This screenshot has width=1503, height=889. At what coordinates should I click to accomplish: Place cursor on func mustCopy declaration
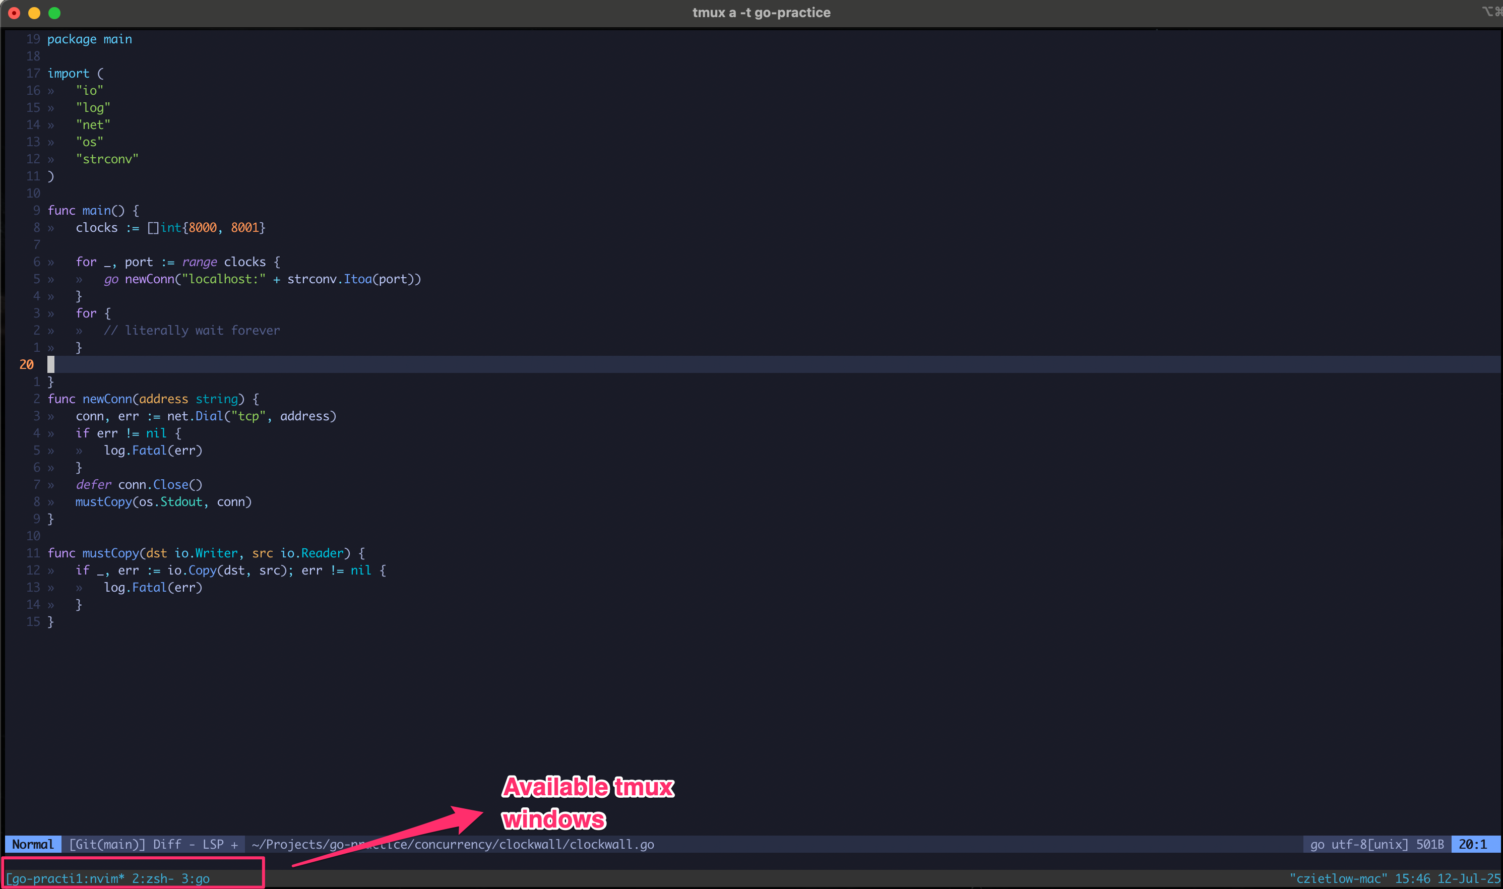coord(206,553)
